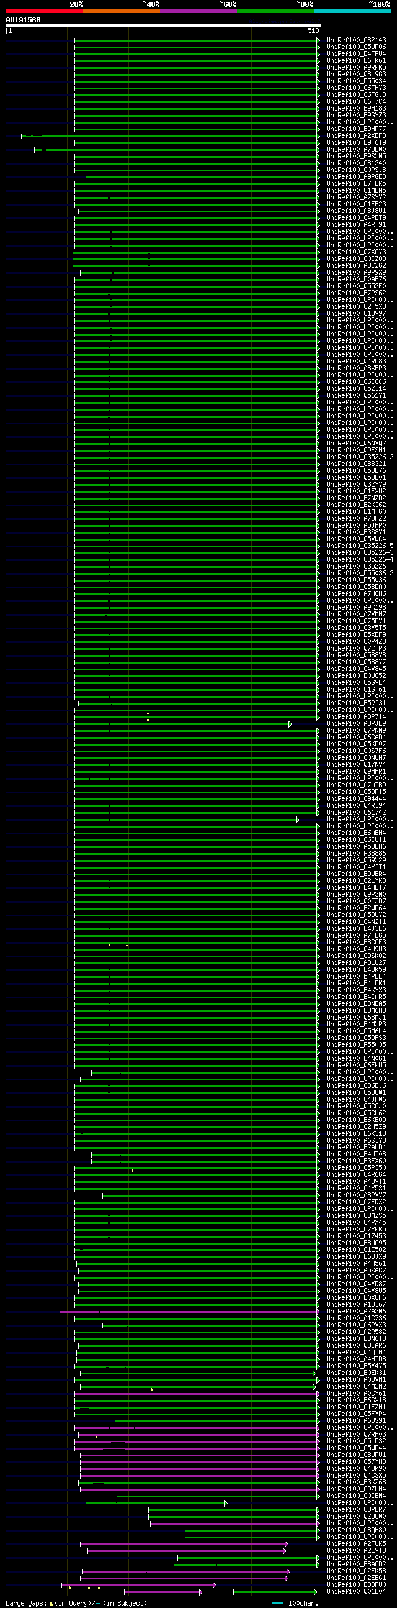Select the UniRef100_Q4RL83 label
Viewport: 397px width, 1608px height.
(356, 362)
